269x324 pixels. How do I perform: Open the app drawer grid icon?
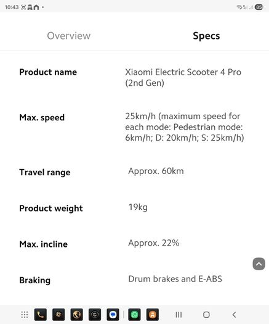pos(25,315)
